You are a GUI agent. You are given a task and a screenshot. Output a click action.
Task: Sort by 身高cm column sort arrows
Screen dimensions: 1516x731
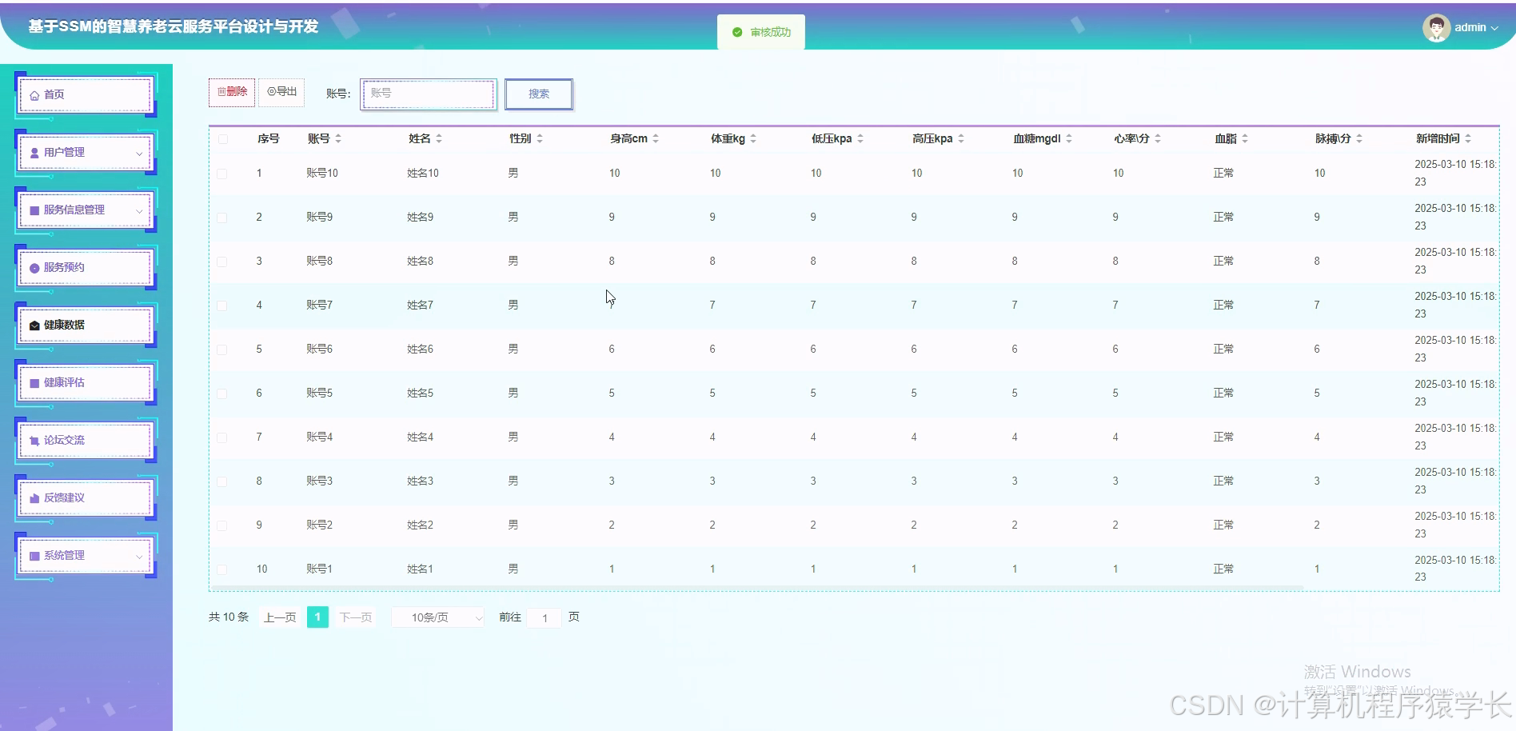[656, 138]
